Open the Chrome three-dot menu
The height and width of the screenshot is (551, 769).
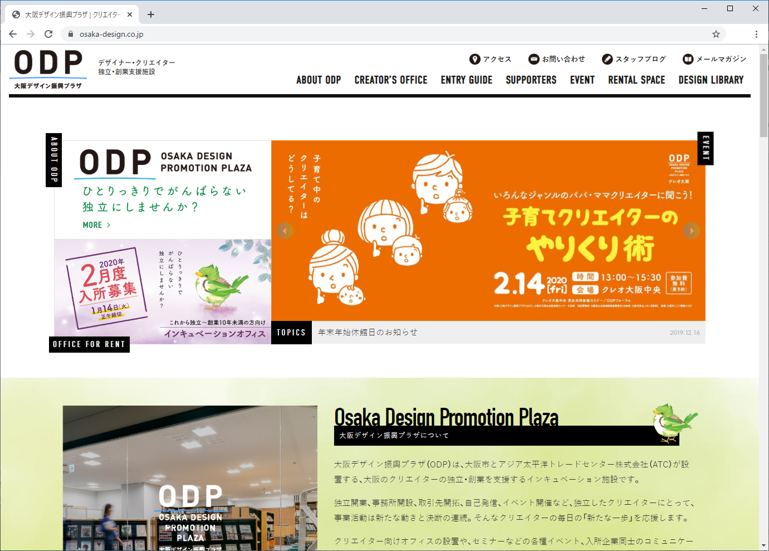tap(756, 34)
